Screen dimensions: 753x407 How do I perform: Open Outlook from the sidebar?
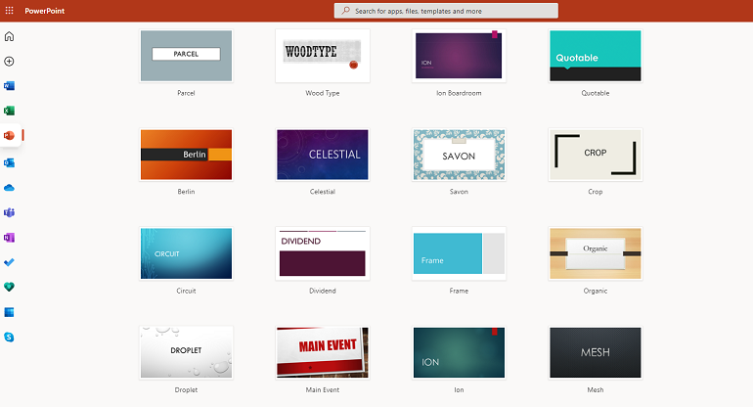coord(9,162)
